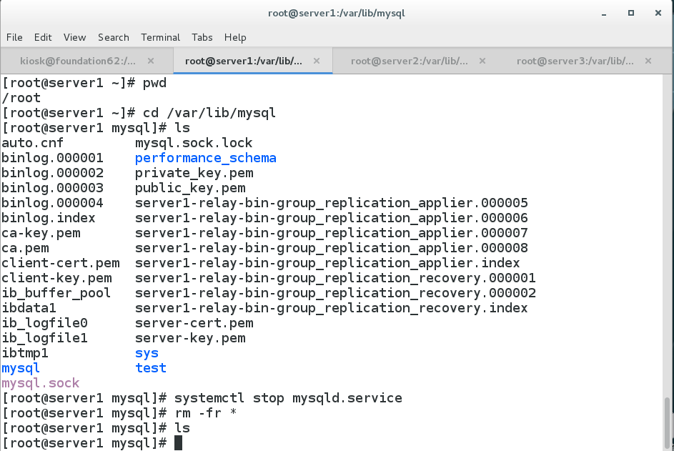Click the ib_logfile1 file name
674x451 pixels.
[45, 338]
